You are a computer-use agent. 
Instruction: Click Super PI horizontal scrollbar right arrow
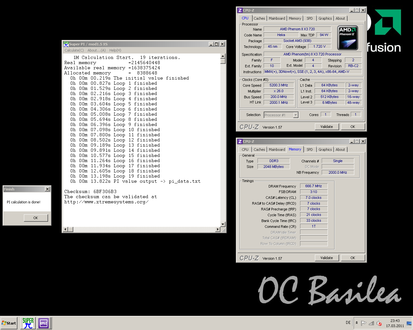(218, 229)
